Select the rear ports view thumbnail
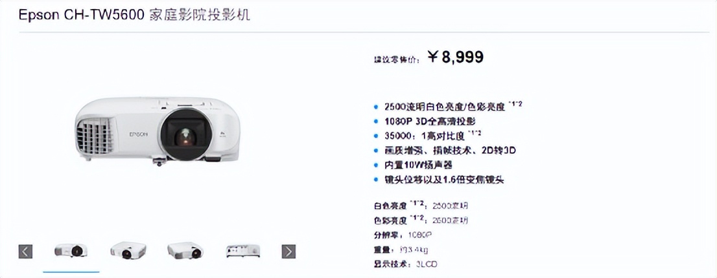This screenshot has width=717, height=278. [x=243, y=251]
